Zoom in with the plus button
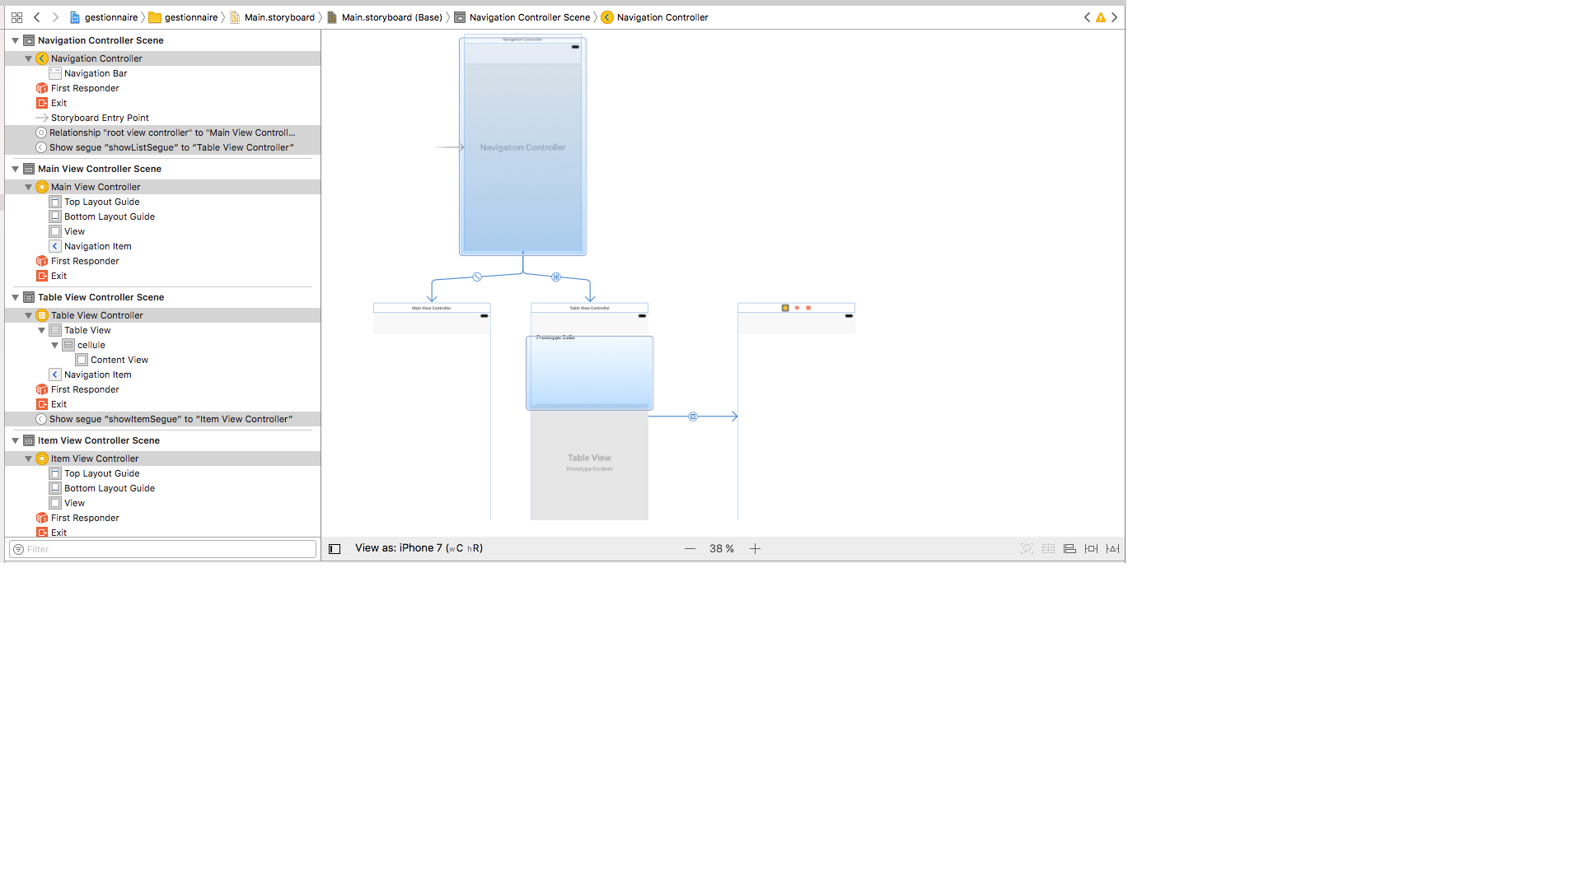This screenshot has height=889, width=1582. (755, 549)
